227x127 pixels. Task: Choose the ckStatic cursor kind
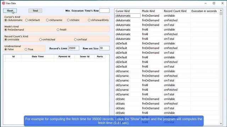[x=73, y=20]
